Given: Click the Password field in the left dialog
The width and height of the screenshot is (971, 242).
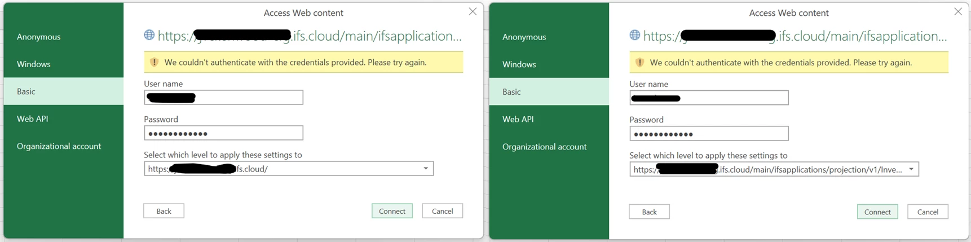Looking at the screenshot, I should pos(248,133).
